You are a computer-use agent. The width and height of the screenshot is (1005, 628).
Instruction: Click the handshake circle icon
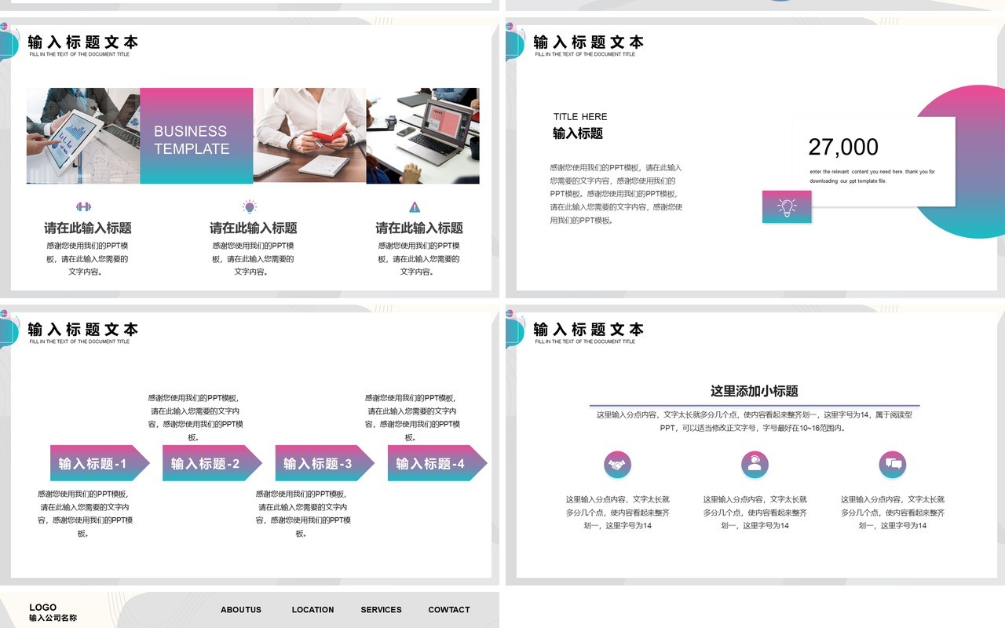point(618,464)
